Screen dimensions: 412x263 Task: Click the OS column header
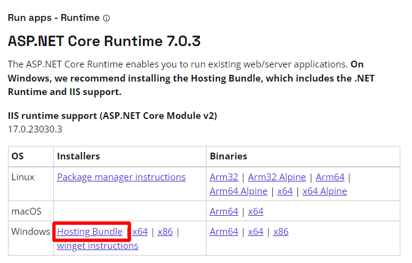(x=18, y=156)
